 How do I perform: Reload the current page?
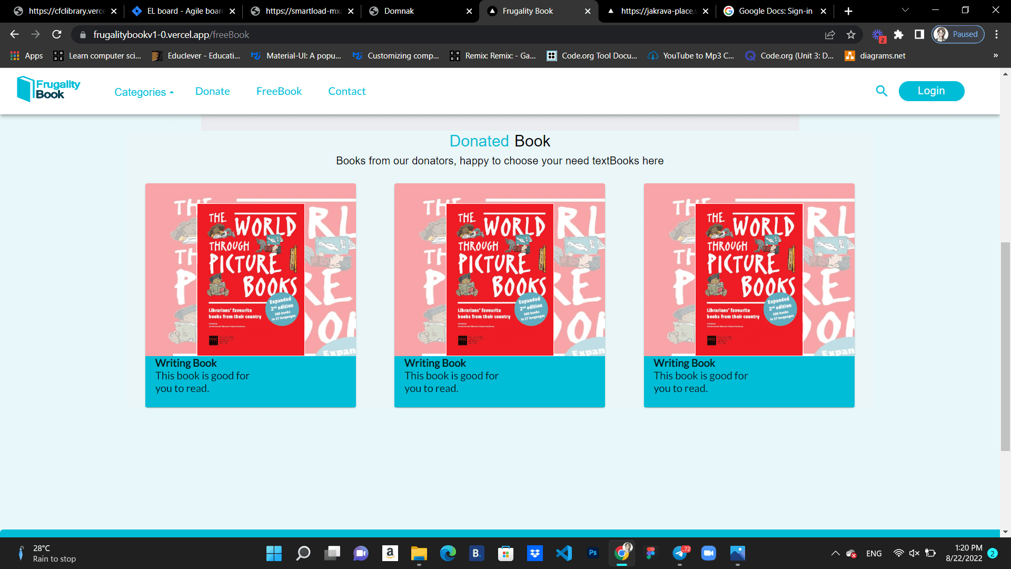coord(57,34)
